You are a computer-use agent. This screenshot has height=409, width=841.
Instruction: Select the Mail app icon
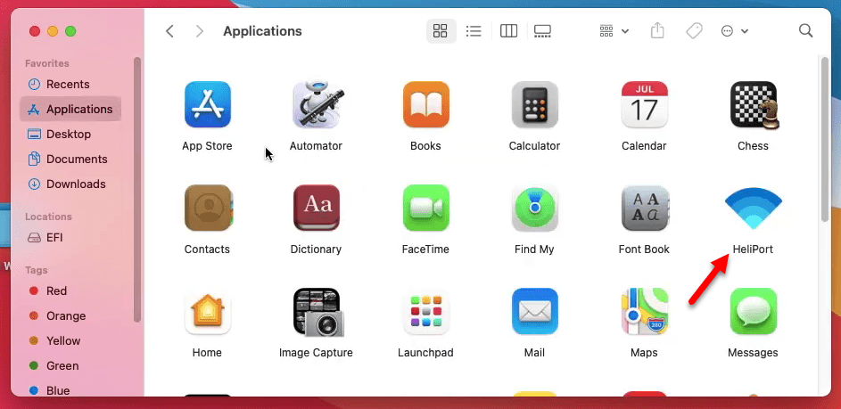[x=534, y=312]
